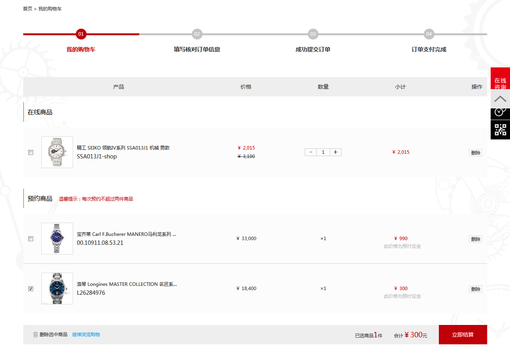Select the SEIKO SSA013J1 checkbox

click(31, 153)
